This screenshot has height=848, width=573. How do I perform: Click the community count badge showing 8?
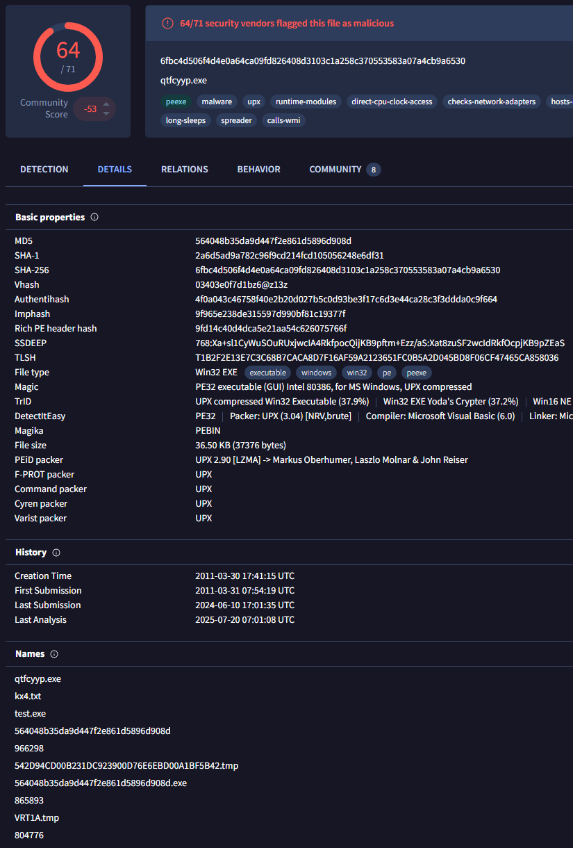[374, 170]
